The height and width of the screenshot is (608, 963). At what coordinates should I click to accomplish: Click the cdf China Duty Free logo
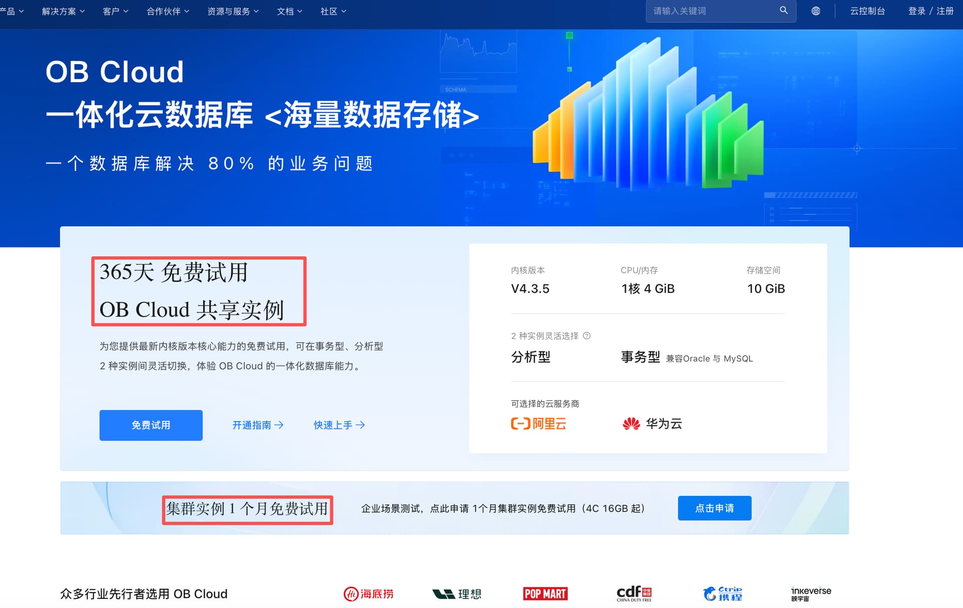coord(634,594)
